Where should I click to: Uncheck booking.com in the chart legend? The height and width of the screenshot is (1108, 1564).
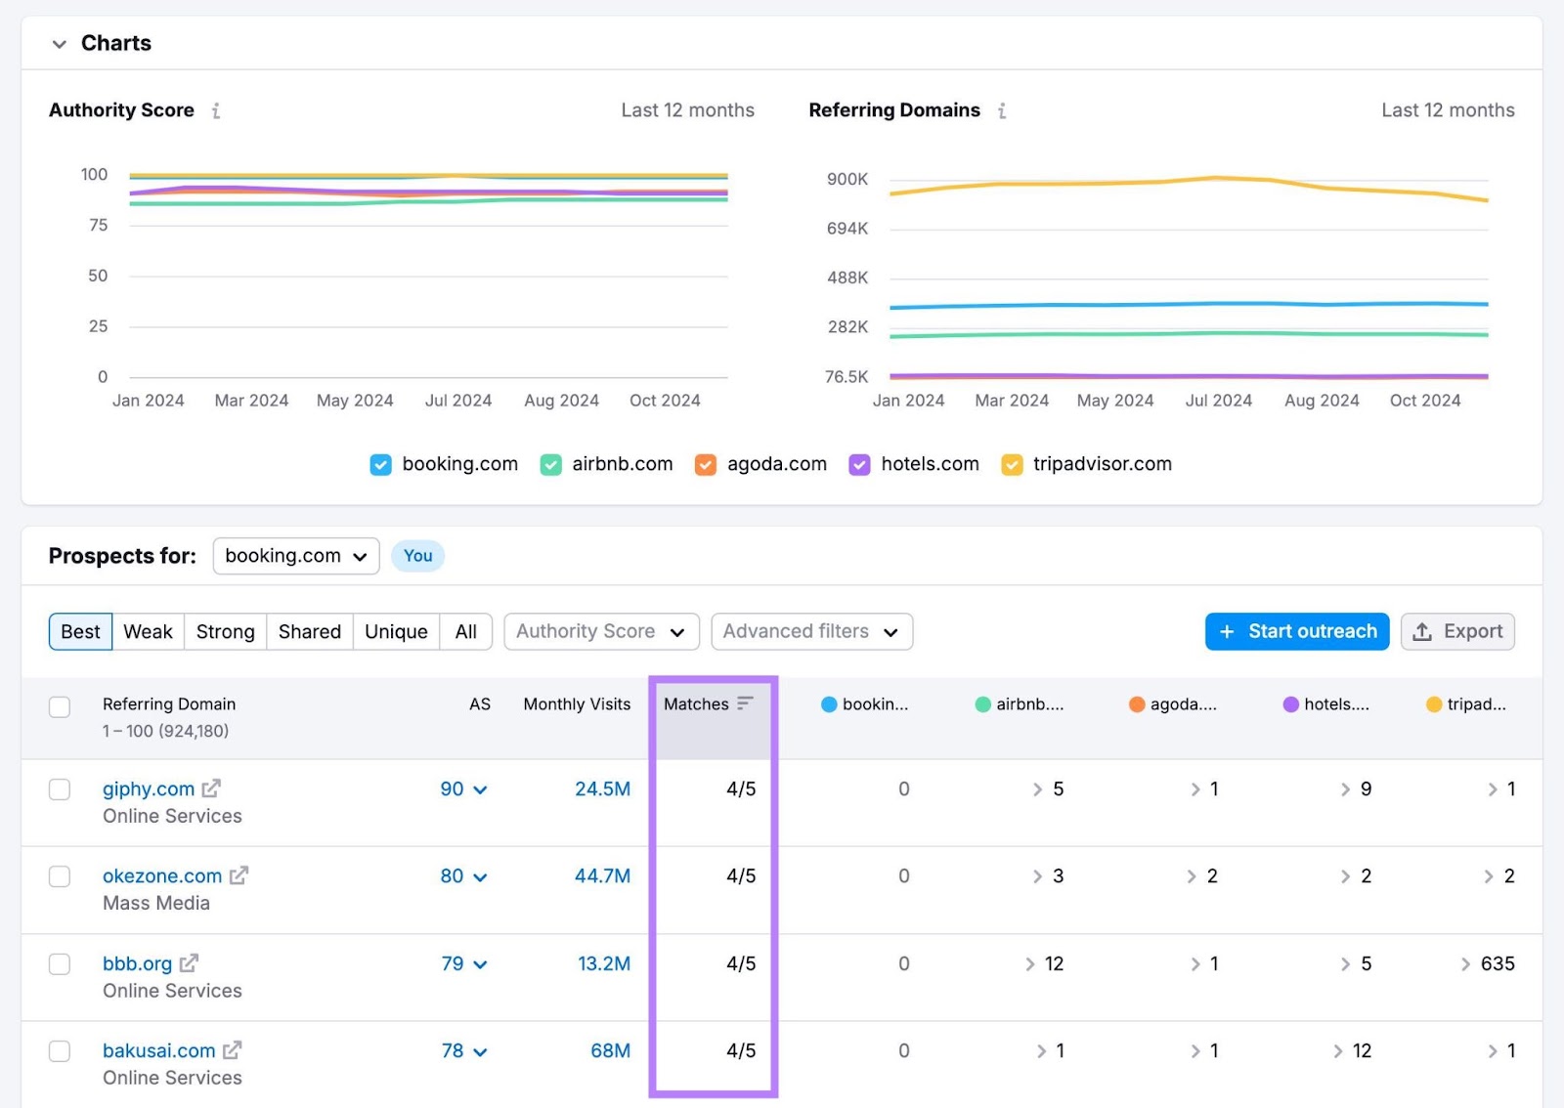[380, 465]
